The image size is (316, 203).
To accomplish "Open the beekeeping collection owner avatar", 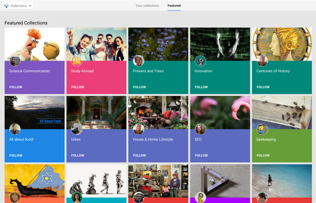I will pyautogui.click(x=262, y=129).
